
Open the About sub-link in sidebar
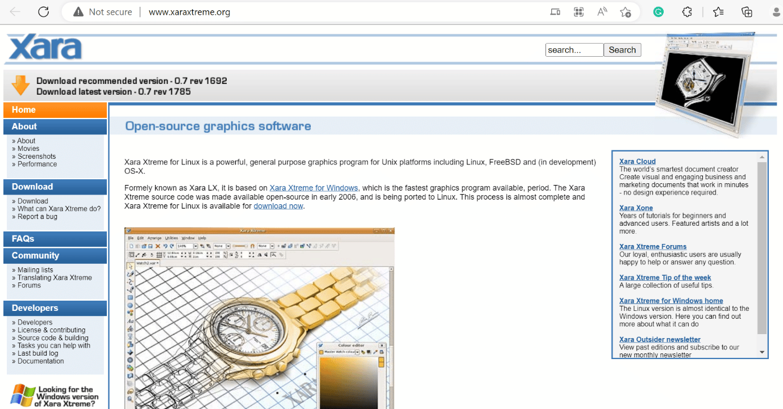coord(26,141)
